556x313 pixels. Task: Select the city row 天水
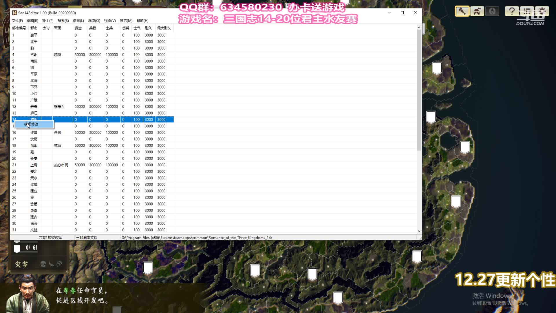pyautogui.click(x=93, y=178)
